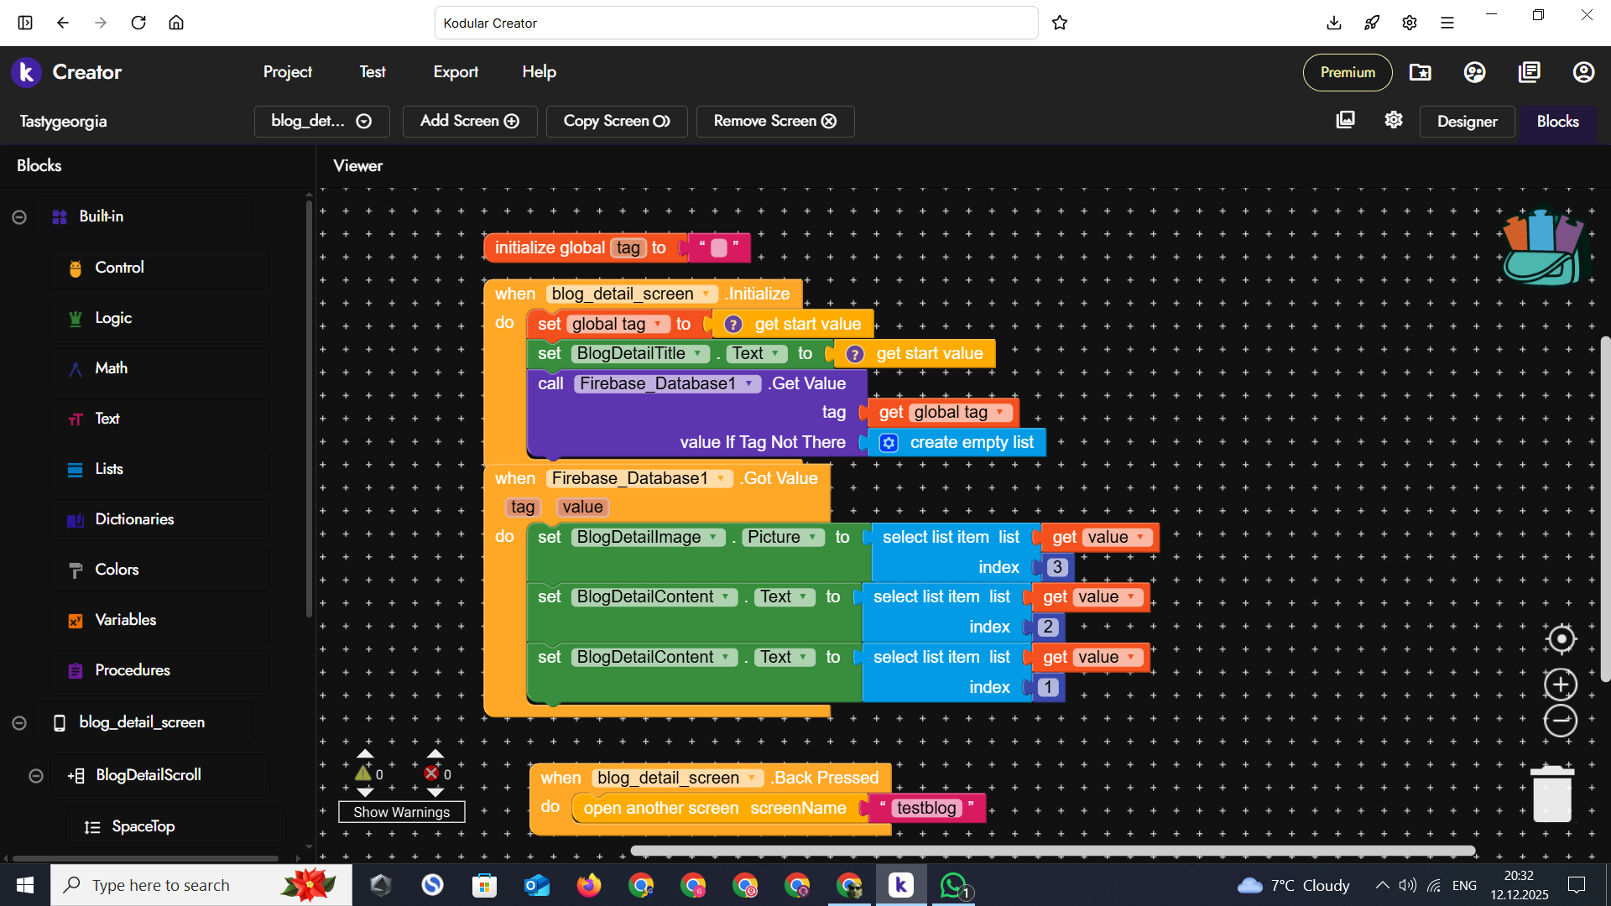Screen dimensions: 1611x906
Task: Click the trash can in workspace
Action: coord(1551,794)
